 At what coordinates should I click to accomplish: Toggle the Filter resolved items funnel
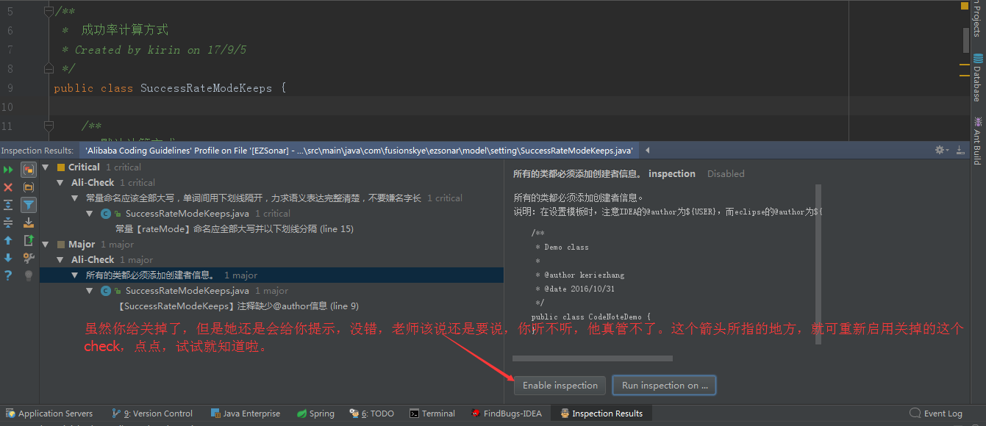[29, 205]
